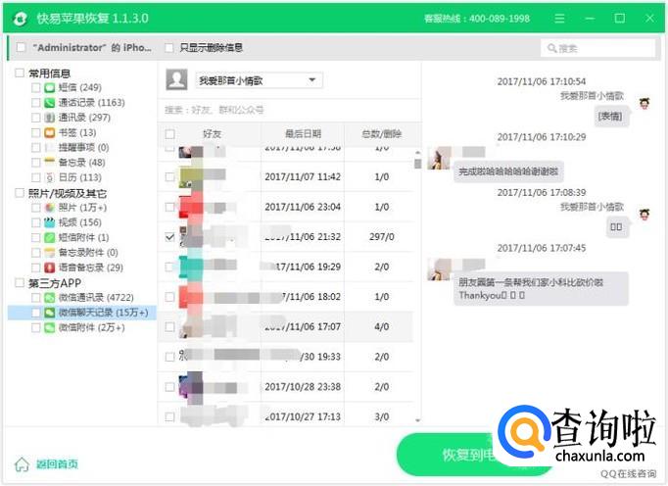Click the scrollbar down arrow of chat list

click(x=417, y=420)
